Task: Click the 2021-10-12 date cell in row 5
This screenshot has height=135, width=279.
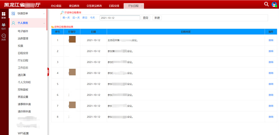Action: click(x=94, y=84)
